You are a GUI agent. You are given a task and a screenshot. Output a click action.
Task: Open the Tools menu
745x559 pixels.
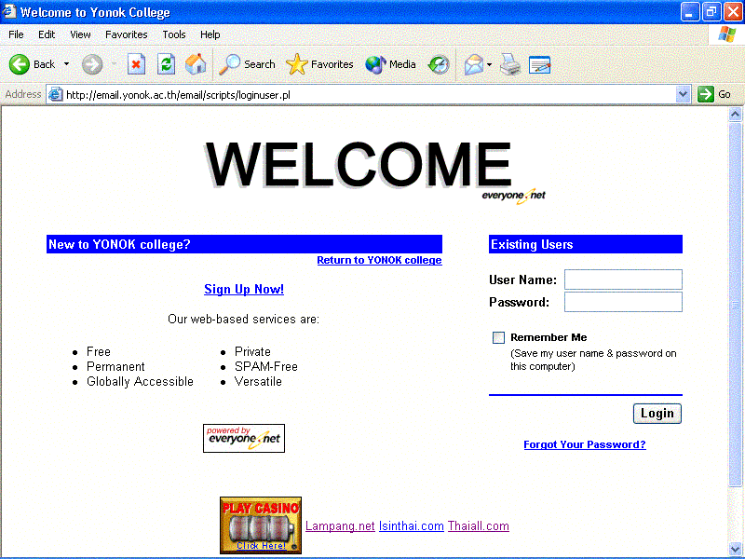[174, 34]
